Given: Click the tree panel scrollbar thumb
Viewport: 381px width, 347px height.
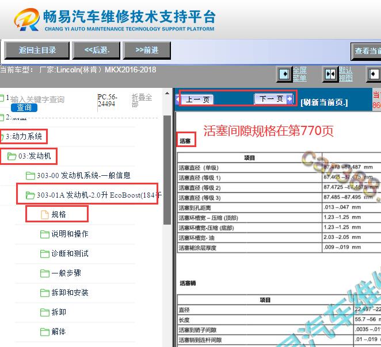Looking at the screenshot, I should click(x=167, y=170).
